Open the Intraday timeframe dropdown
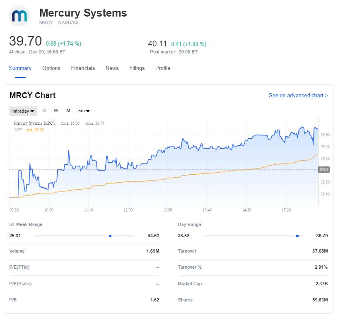Viewport: 338px width, 318px height. [23, 111]
